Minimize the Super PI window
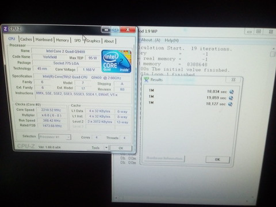Image resolution: width=276 pixels, height=207 pixels. pos(250,32)
